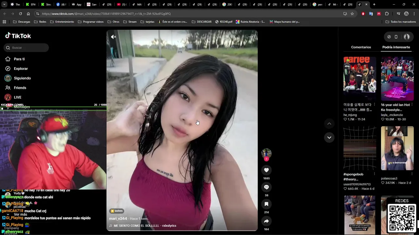Follow the creator via the red plus
Screen dimensions: 419x235
click(x=266, y=159)
